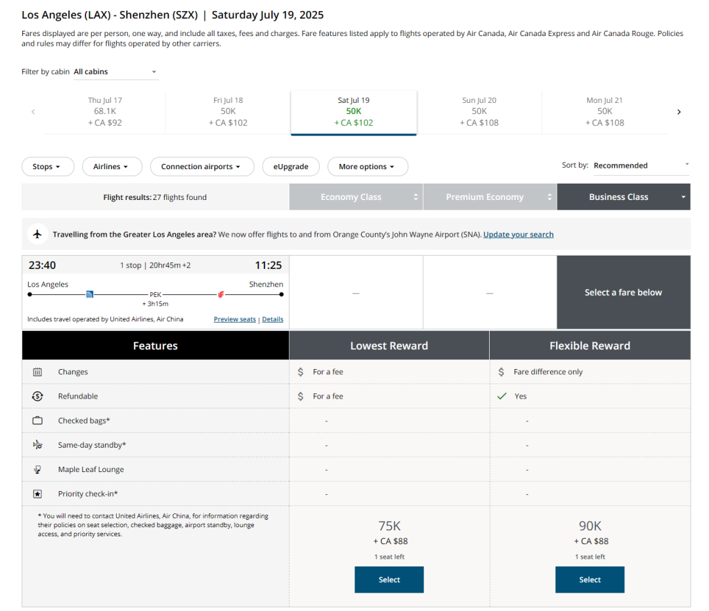Open the Airlines filter dropdown
Screen dimensions: 709x611
coord(110,167)
